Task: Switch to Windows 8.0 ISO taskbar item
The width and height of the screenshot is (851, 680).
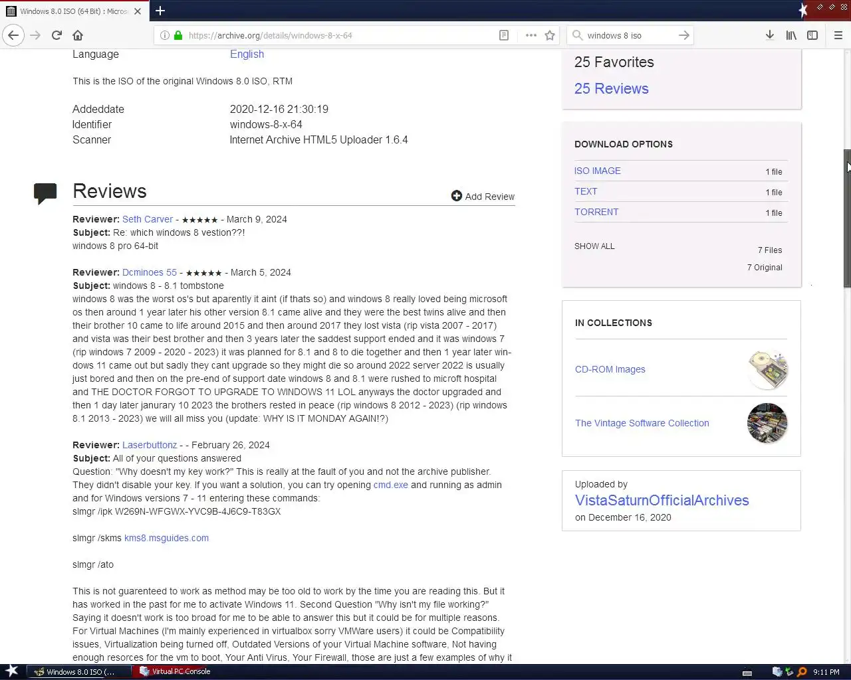Action: [78, 671]
